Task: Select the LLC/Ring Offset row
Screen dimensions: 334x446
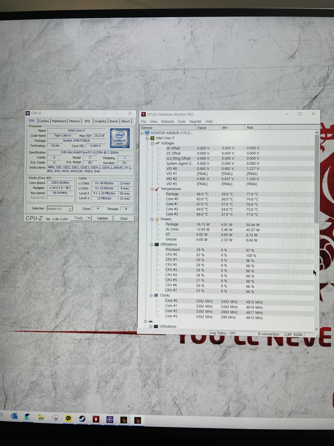Action: [228, 158]
